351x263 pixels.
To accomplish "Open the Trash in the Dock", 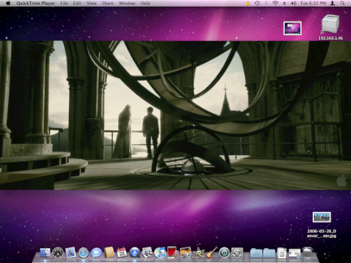I will click(x=307, y=252).
